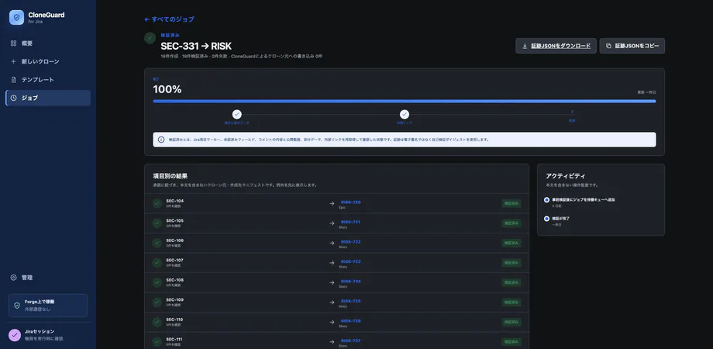This screenshot has width=713, height=349.
Task: Select step 3 marker in the progress stepper
Action: (572, 112)
